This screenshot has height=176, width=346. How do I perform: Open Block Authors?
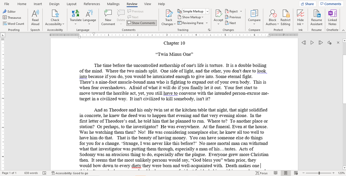[x=272, y=17]
